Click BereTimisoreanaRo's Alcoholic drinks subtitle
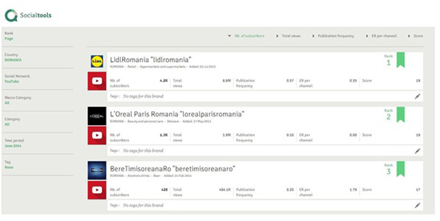Image resolution: width=440 pixels, height=221 pixels. (139, 176)
